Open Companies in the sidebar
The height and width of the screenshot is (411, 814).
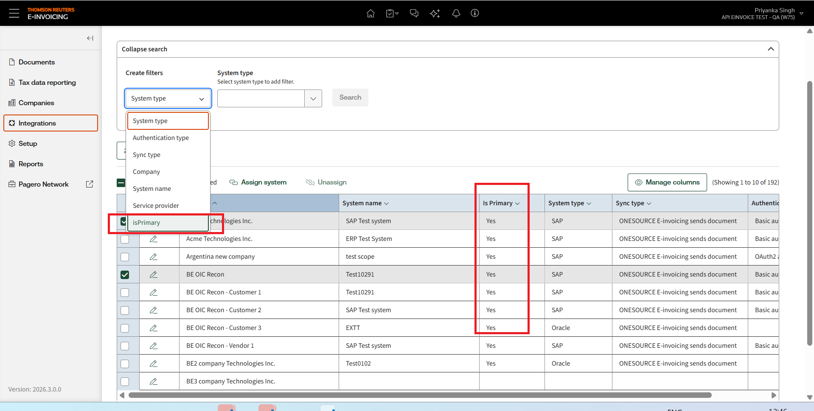click(x=51, y=103)
